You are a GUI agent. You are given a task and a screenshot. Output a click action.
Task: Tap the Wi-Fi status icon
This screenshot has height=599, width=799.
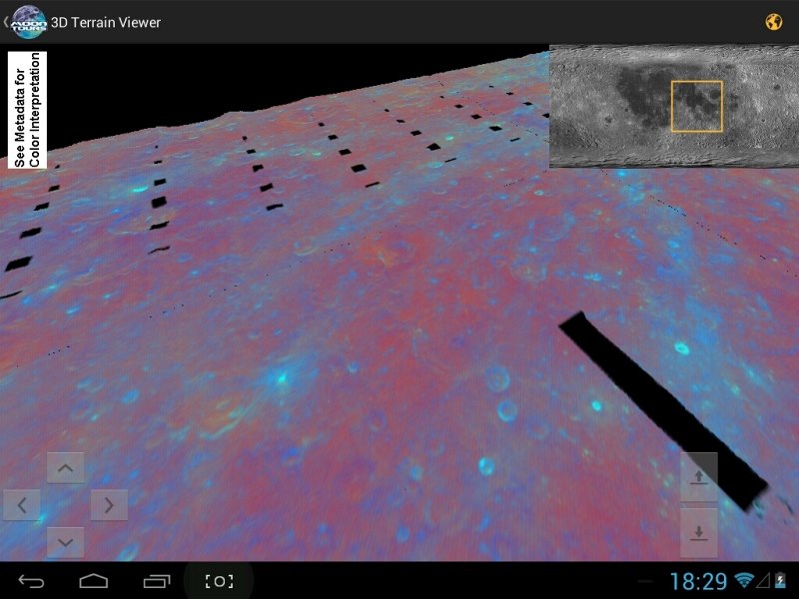click(x=744, y=581)
